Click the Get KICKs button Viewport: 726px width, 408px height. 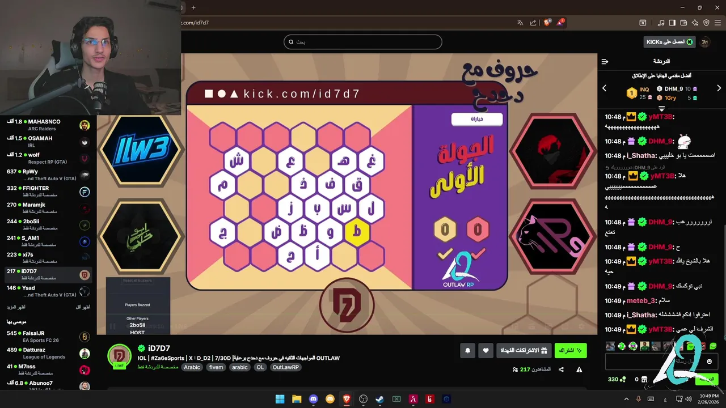[x=670, y=42]
